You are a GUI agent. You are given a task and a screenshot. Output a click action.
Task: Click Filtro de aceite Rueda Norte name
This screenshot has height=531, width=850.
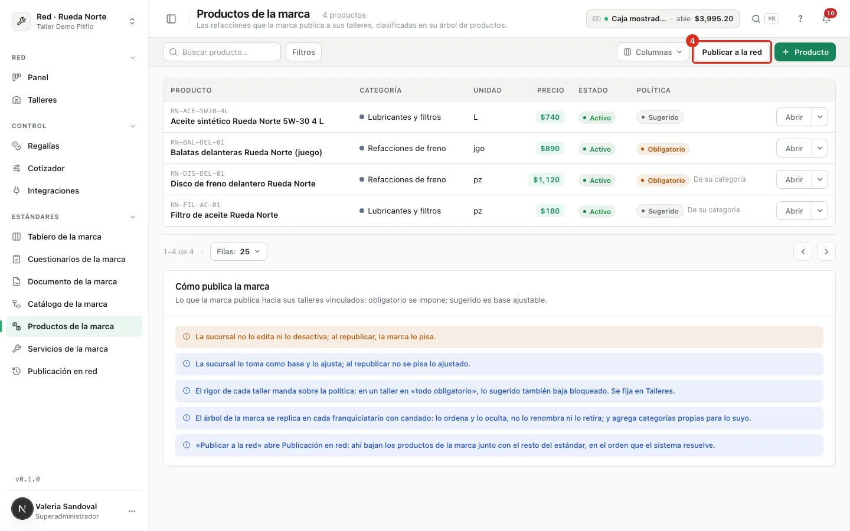click(x=224, y=215)
